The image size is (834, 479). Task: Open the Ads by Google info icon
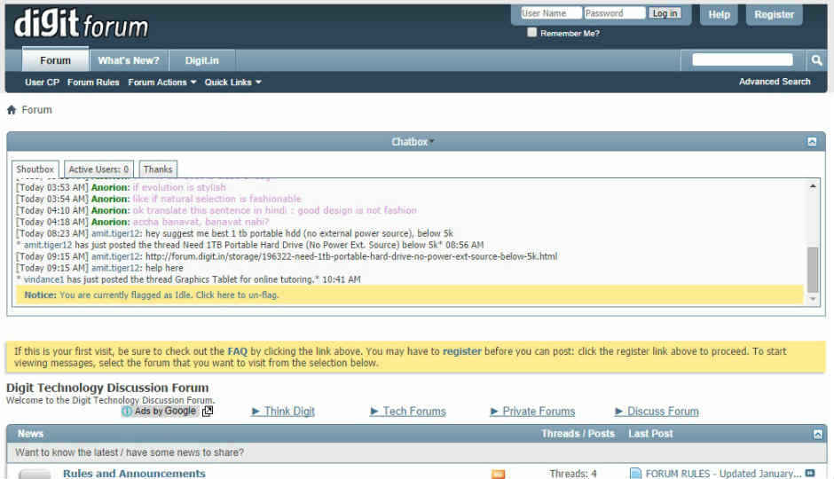tap(126, 411)
